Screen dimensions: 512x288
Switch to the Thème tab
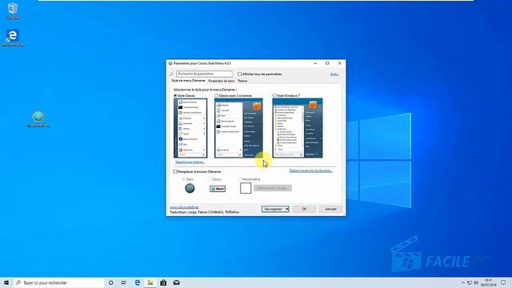[x=242, y=81]
